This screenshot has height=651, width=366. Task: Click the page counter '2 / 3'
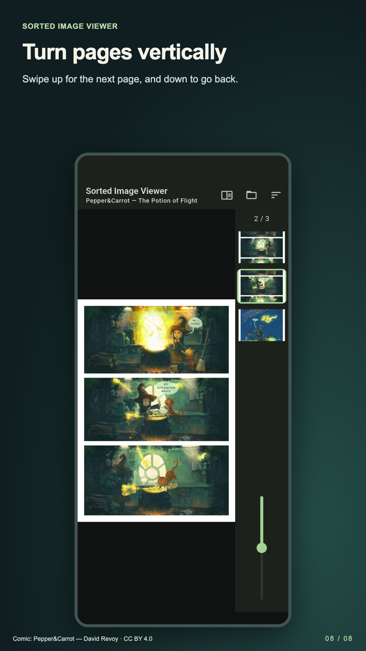(x=262, y=219)
